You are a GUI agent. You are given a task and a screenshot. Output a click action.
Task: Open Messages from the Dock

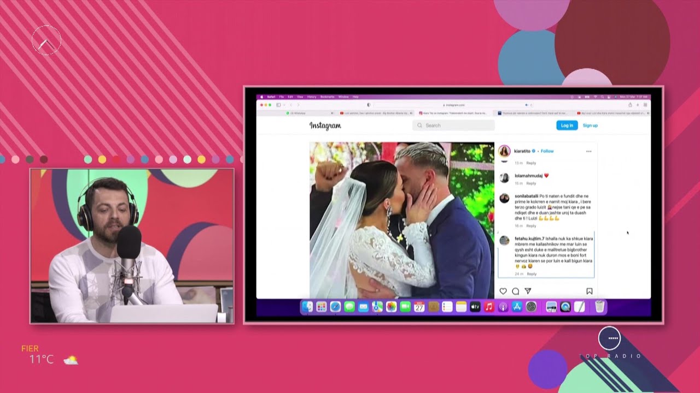[x=349, y=307]
